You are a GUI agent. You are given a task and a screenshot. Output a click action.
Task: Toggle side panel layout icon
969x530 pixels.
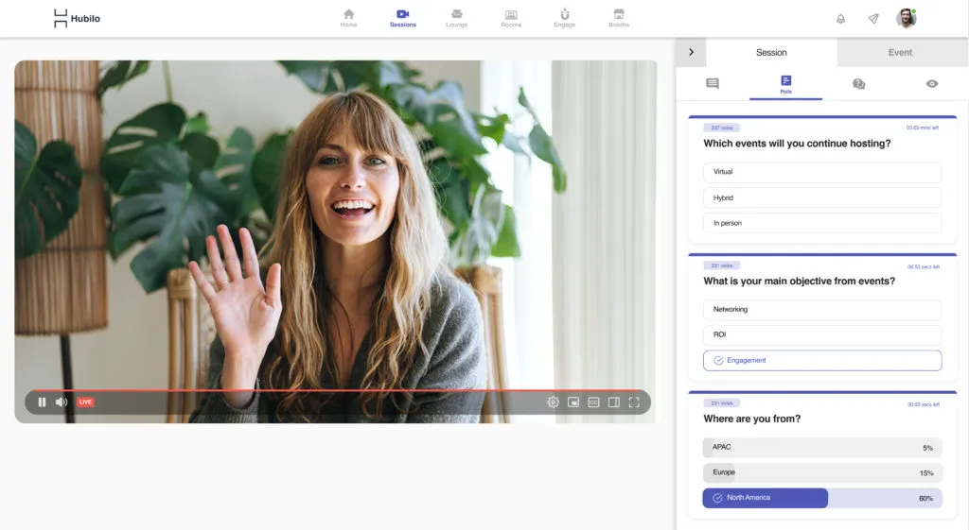613,402
